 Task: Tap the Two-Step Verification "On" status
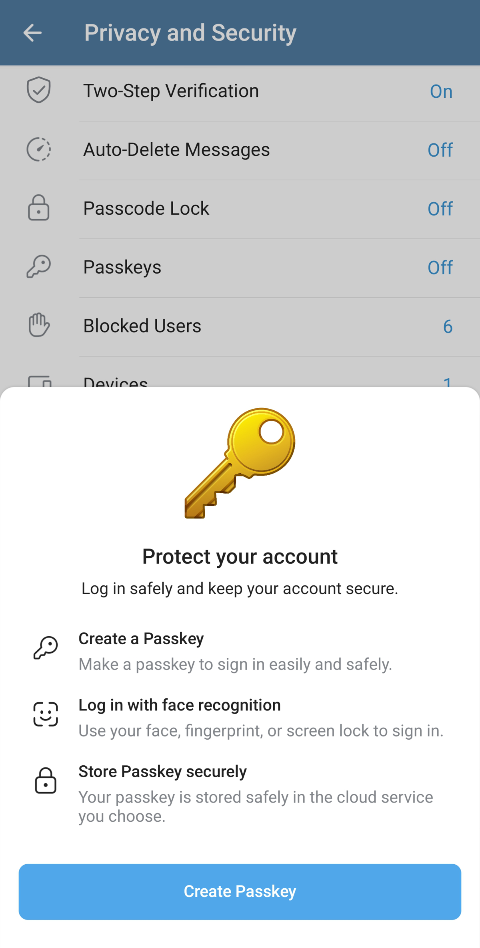pos(441,91)
